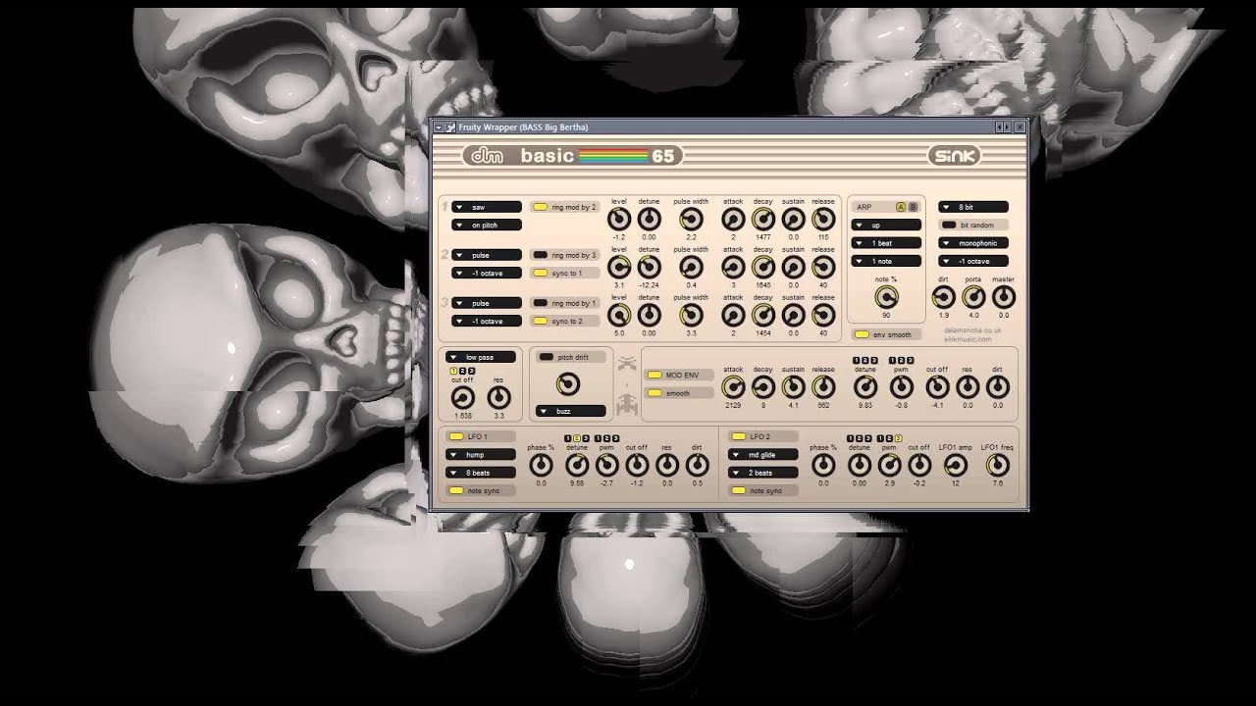Image resolution: width=1256 pixels, height=706 pixels.
Task: Click the master volume knob
Action: pyautogui.click(x=1003, y=297)
